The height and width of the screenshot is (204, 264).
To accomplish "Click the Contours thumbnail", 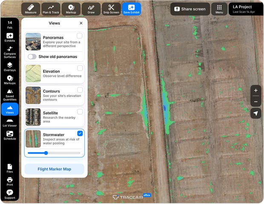I will 33,95.
